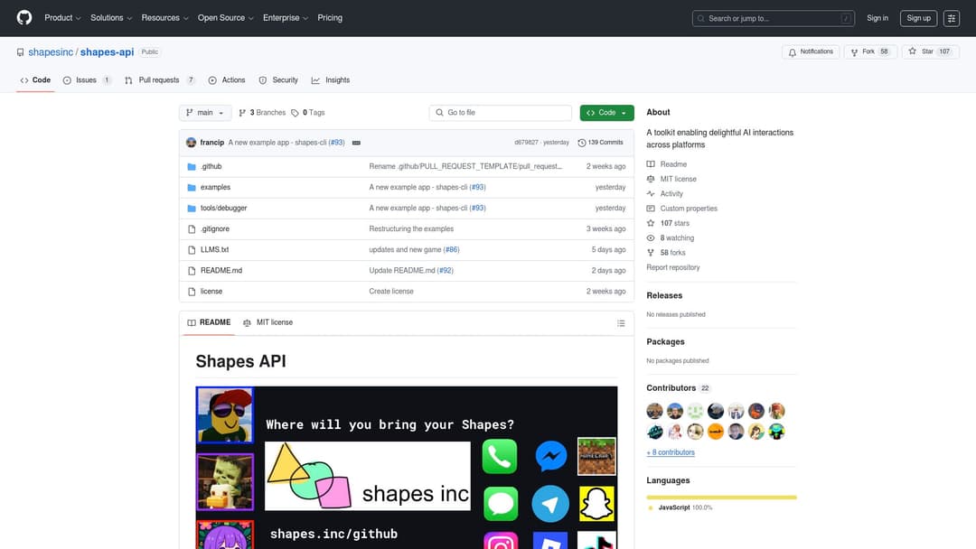Open the shapes-api repository link

pyautogui.click(x=107, y=52)
